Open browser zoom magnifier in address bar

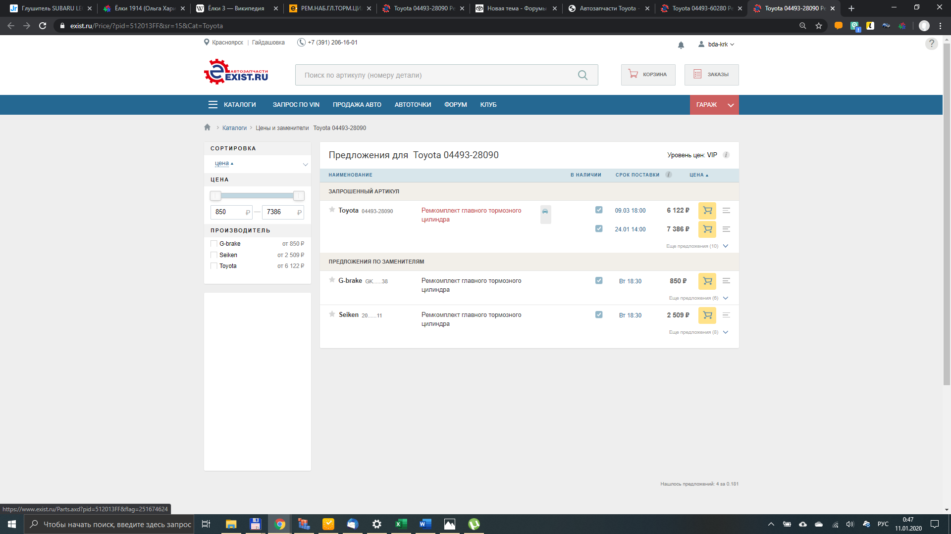803,26
